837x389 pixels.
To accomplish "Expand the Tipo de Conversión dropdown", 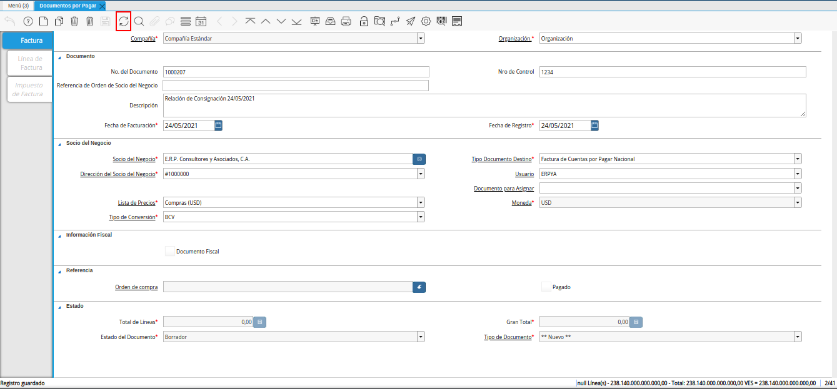I will [421, 217].
